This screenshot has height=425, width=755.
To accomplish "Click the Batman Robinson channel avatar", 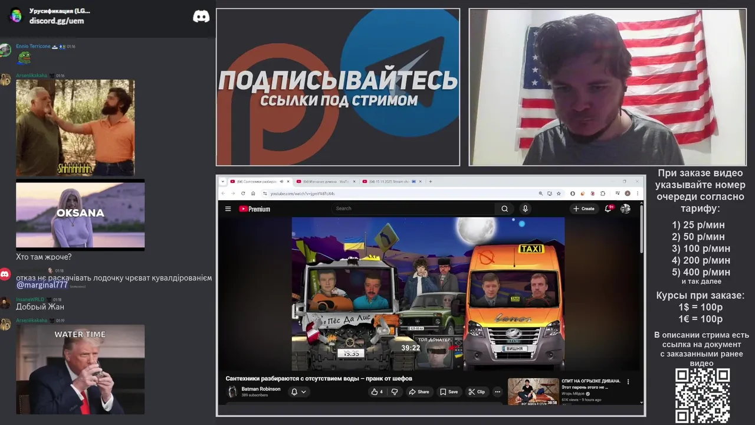I will pyautogui.click(x=232, y=391).
